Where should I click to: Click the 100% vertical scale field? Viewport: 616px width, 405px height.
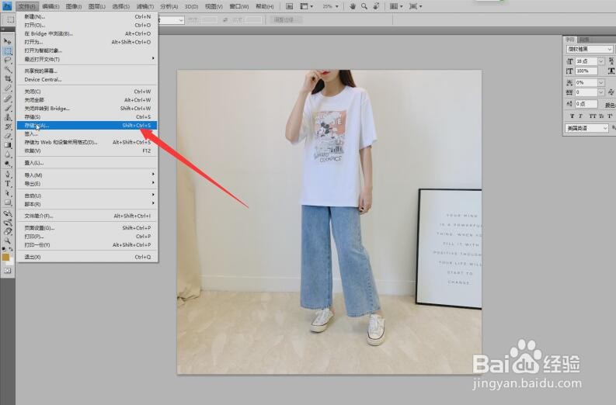click(586, 71)
